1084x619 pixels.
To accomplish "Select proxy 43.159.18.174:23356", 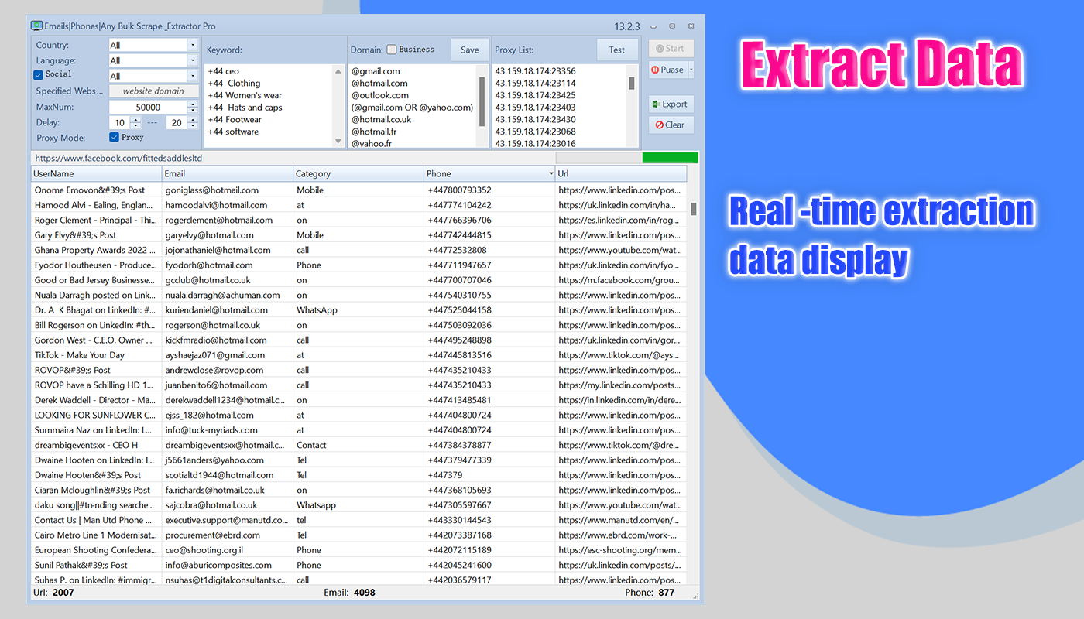I will tap(535, 71).
